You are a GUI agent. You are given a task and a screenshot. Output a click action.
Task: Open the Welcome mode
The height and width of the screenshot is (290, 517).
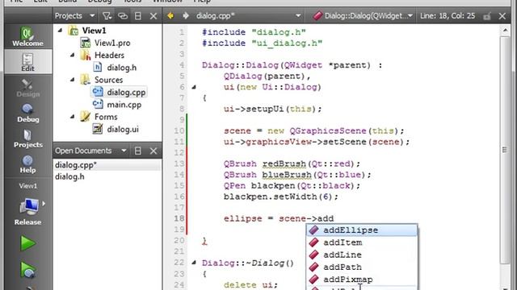pos(28,36)
